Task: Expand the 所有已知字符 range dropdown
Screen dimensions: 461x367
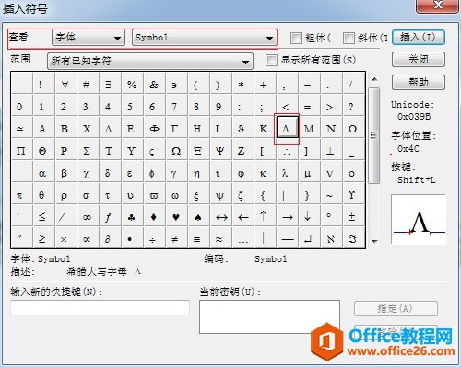Action: (150, 61)
